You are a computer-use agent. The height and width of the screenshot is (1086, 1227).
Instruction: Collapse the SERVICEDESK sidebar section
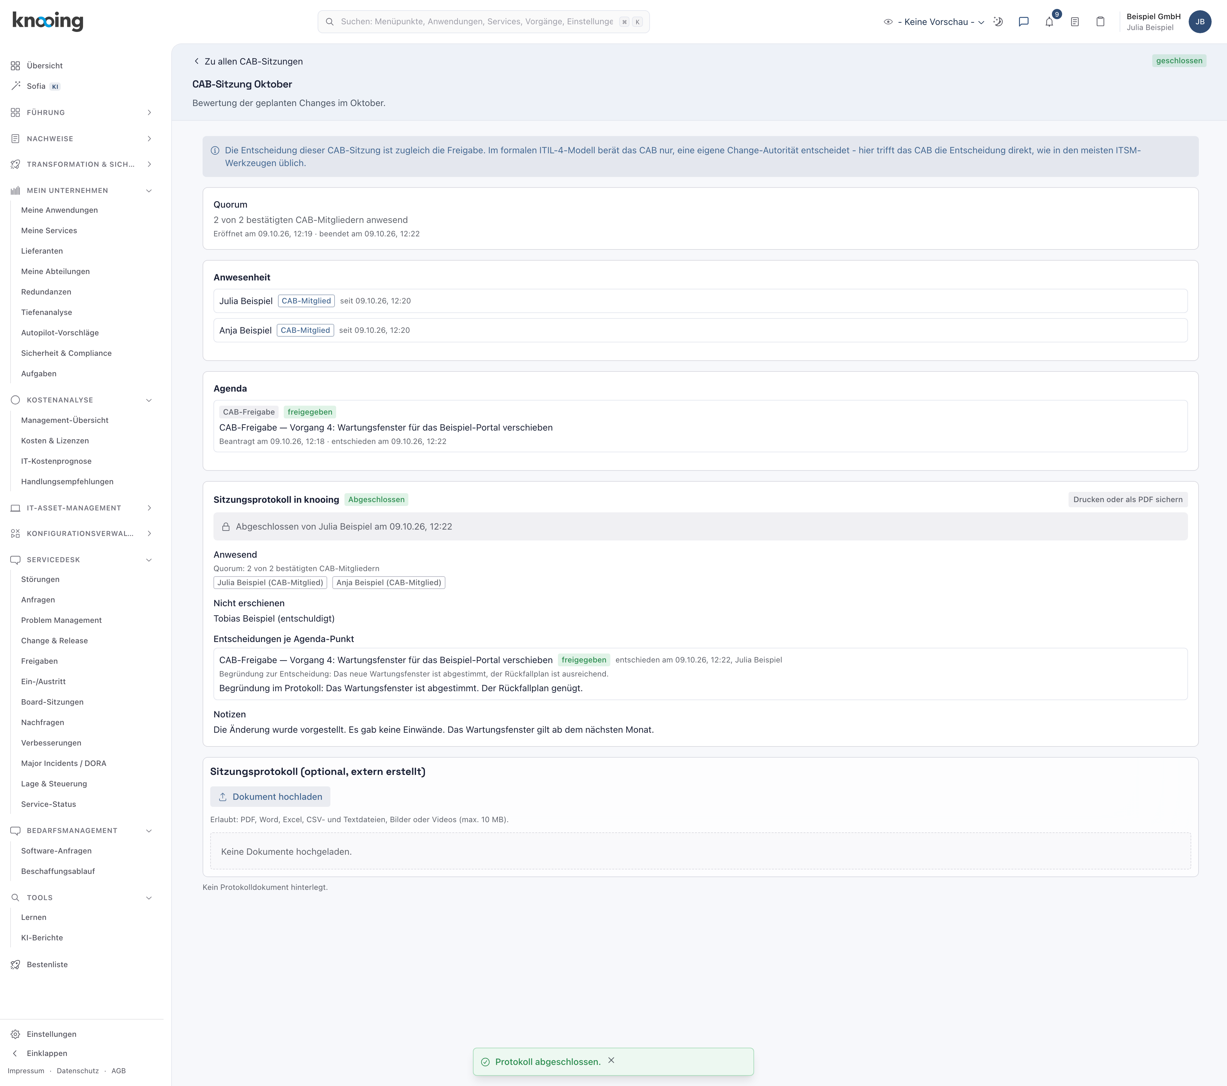[81, 559]
